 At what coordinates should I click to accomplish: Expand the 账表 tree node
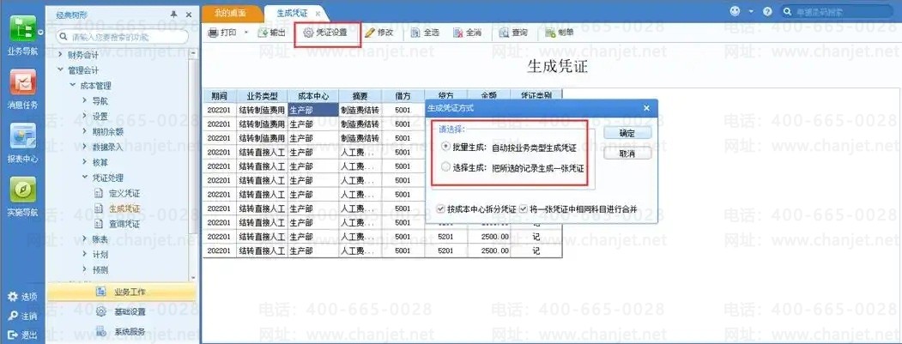pyautogui.click(x=85, y=239)
